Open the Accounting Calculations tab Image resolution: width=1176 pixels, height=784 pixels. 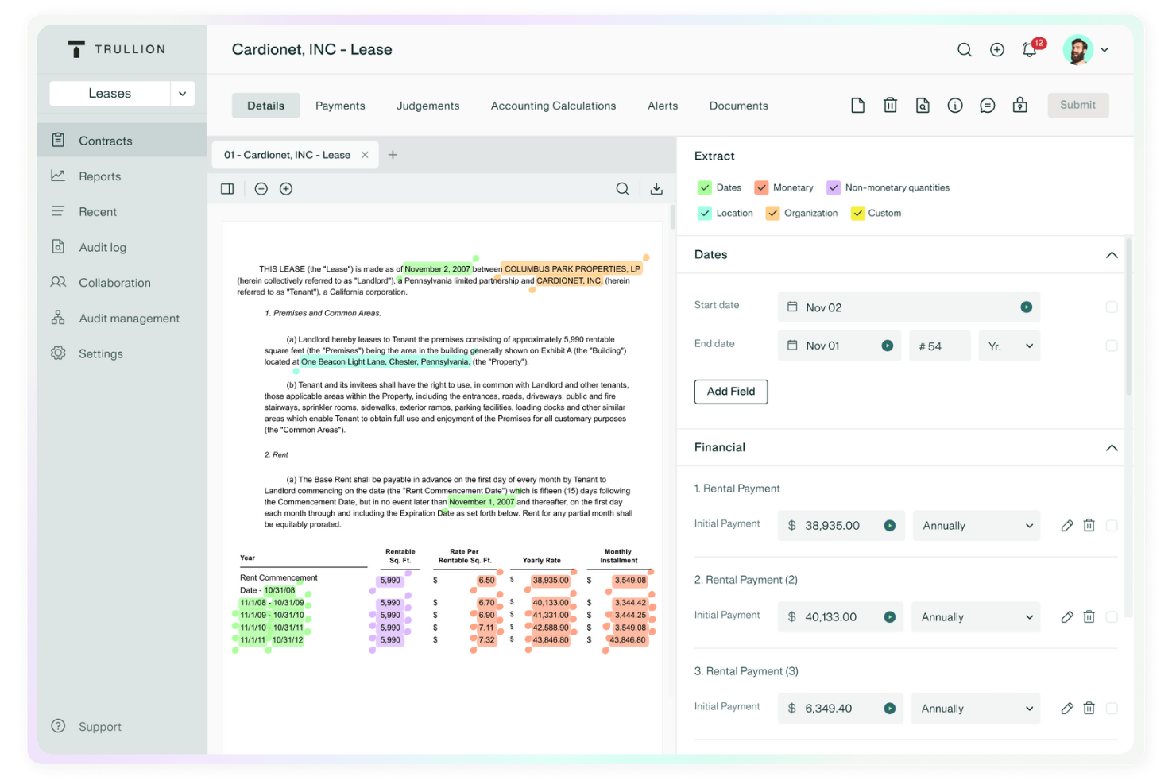[x=553, y=106]
